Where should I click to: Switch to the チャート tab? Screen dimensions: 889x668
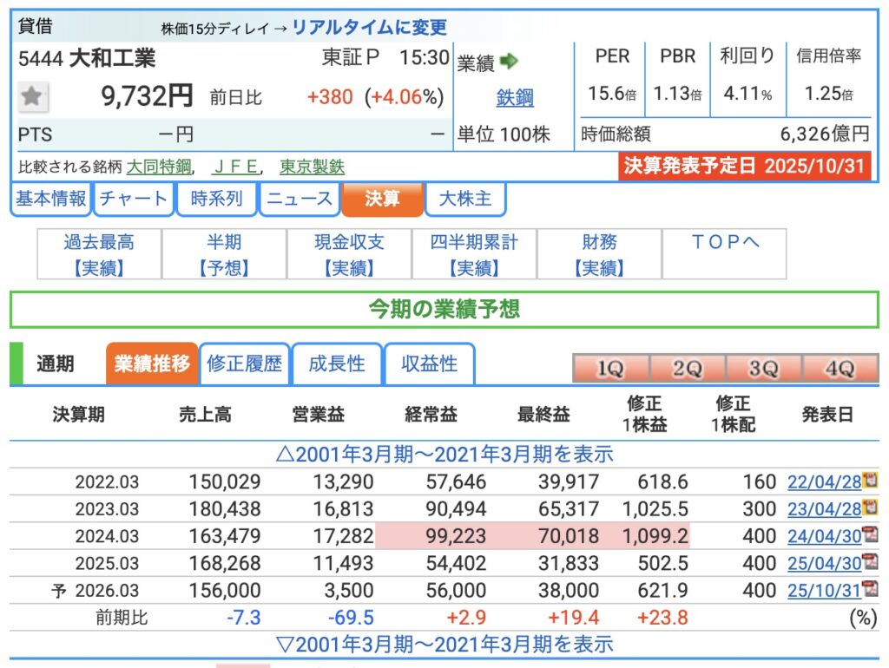[x=133, y=199]
